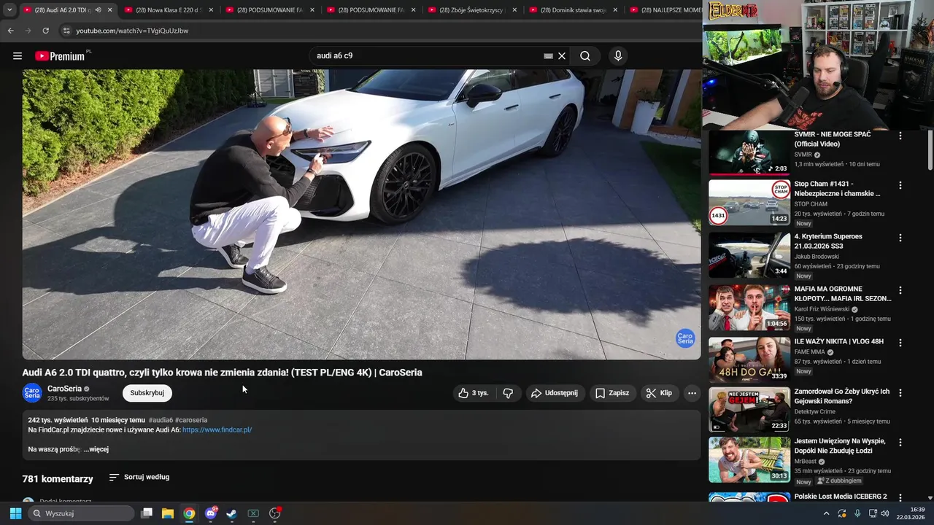Click the recommendations sidebar scrollbar
This screenshot has width=934, height=525.
pyautogui.click(x=930, y=152)
